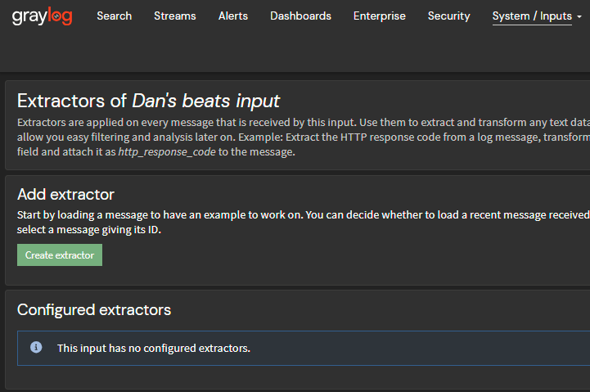This screenshot has width=590, height=392.
Task: Click the italic 'Dan's beats input' title text
Action: pyautogui.click(x=205, y=101)
